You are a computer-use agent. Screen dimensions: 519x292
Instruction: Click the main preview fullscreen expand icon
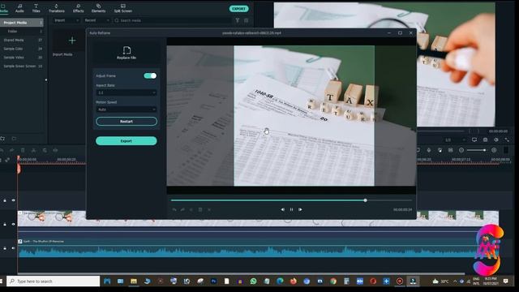coord(507,140)
